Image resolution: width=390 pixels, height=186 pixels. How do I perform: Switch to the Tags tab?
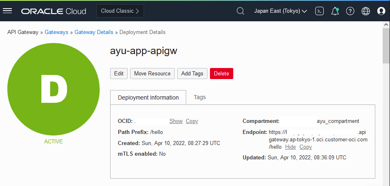[x=200, y=97]
